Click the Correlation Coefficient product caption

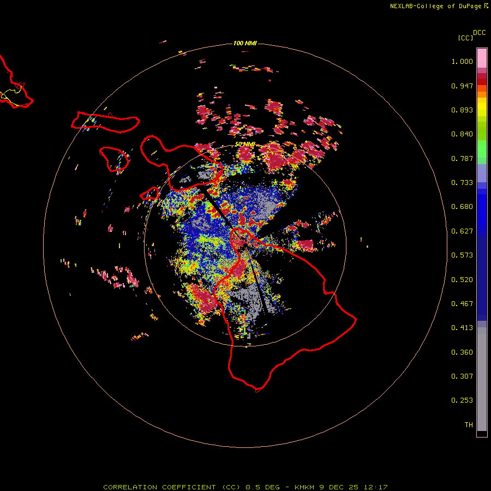[x=245, y=487]
